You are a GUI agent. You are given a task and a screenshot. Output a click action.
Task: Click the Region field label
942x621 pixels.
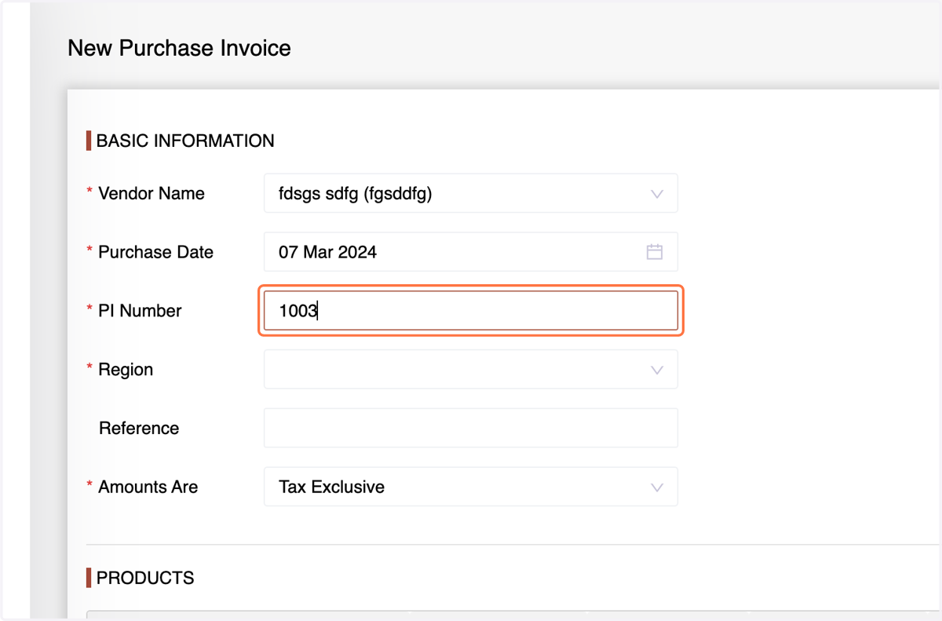126,370
